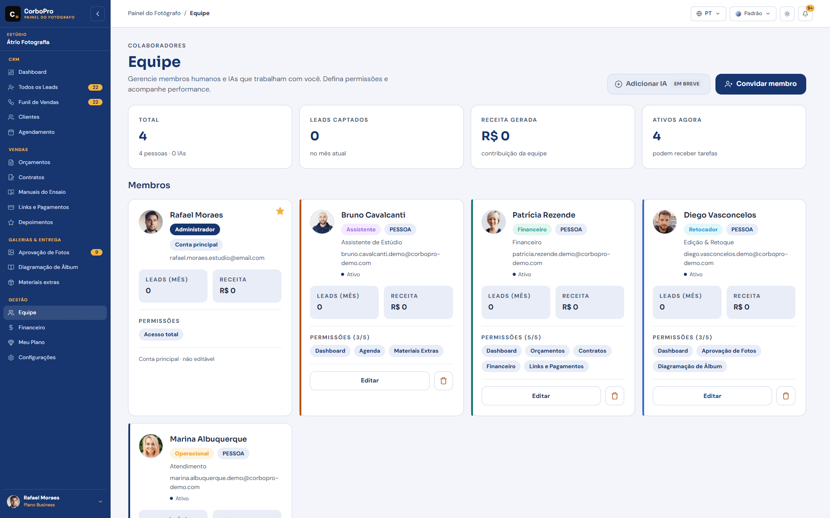Viewport: 830px width, 518px height.
Task: Click the Convidar membro button
Action: pos(760,84)
